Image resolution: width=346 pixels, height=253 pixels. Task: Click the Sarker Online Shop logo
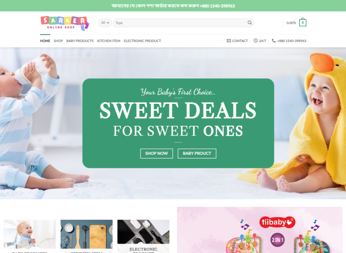pos(65,23)
